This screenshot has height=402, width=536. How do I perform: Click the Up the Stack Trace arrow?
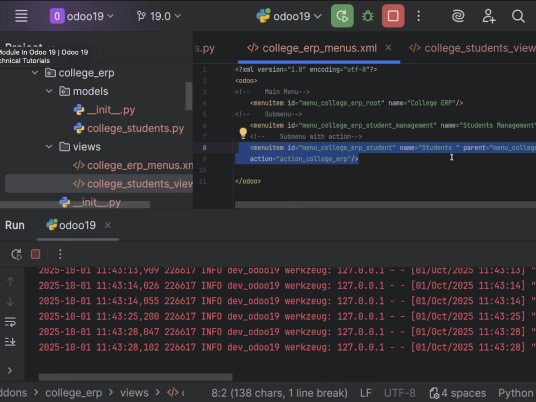coord(10,281)
